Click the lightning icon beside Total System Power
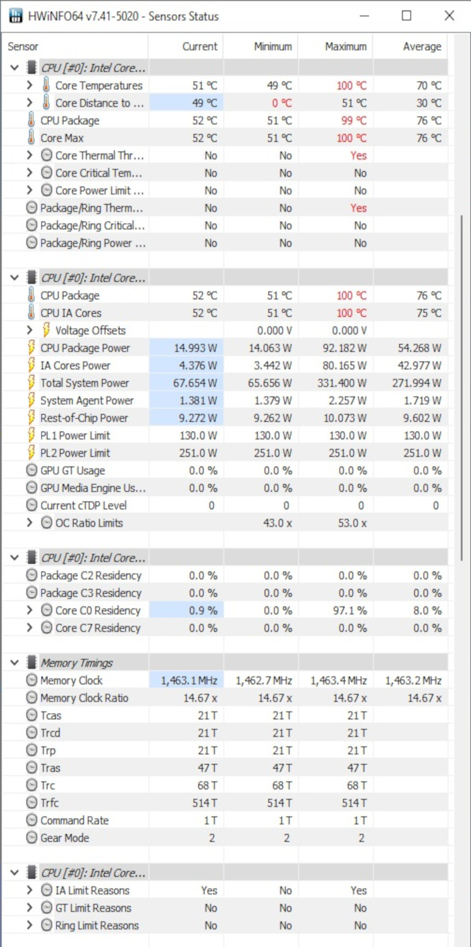 [x=31, y=383]
